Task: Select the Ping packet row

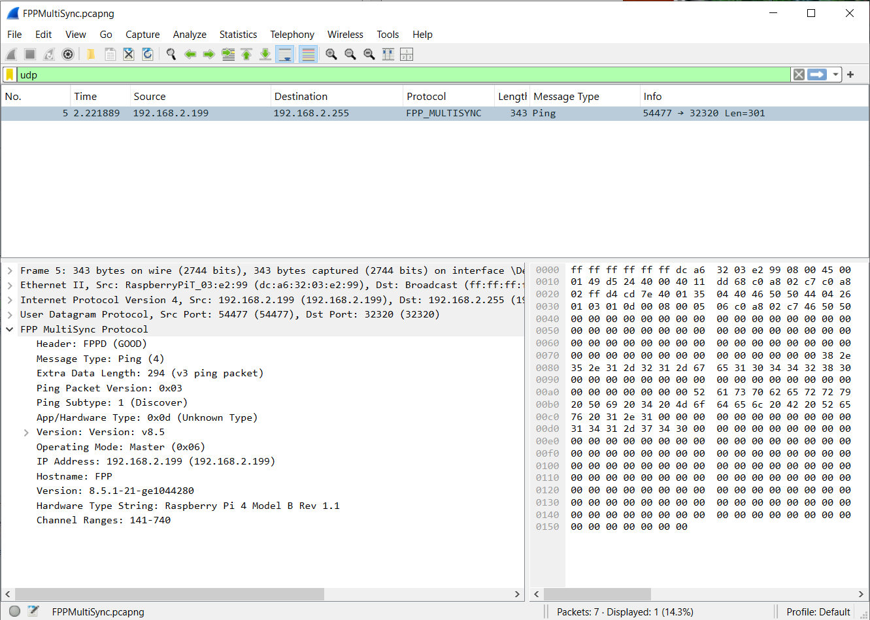Action: [261, 112]
